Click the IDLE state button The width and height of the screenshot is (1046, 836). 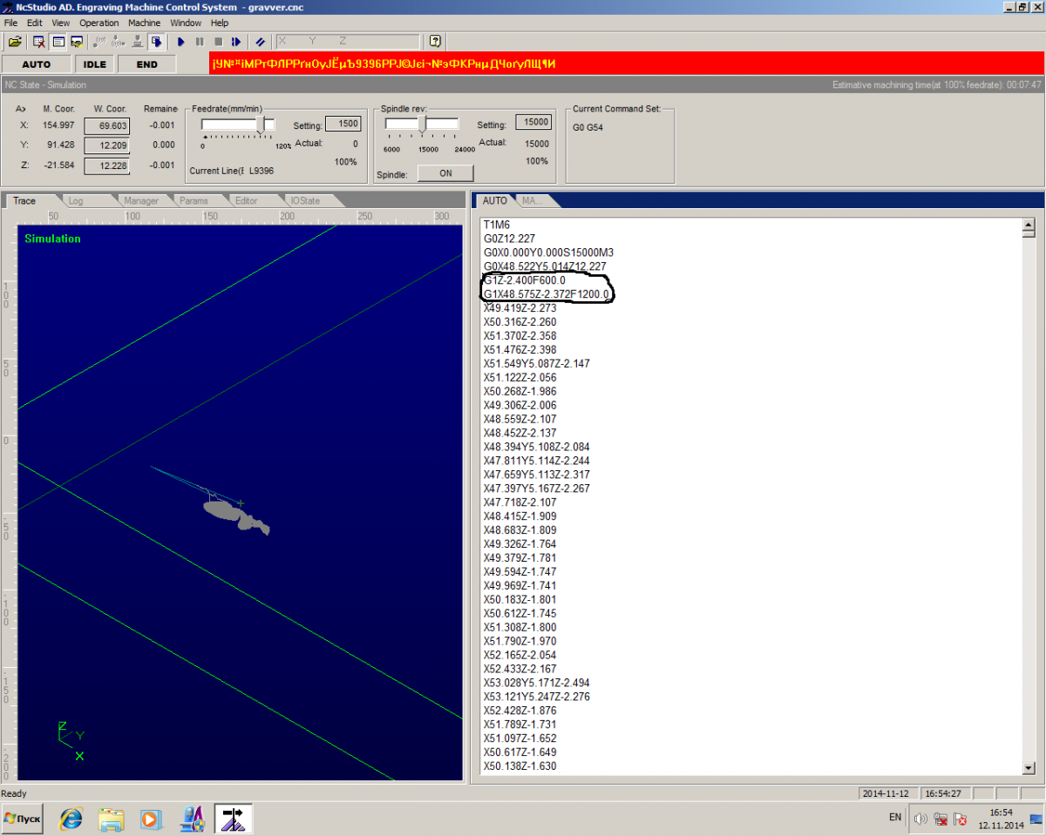(x=95, y=64)
